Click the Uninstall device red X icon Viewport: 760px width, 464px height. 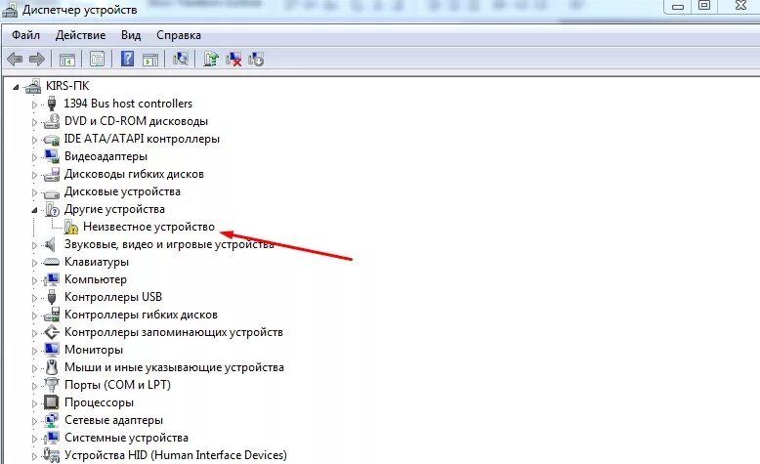point(233,60)
